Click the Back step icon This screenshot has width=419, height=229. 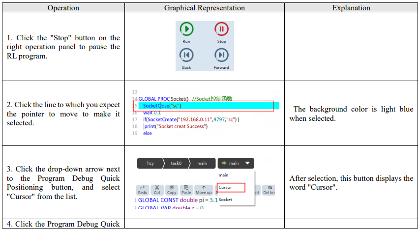point(186,55)
